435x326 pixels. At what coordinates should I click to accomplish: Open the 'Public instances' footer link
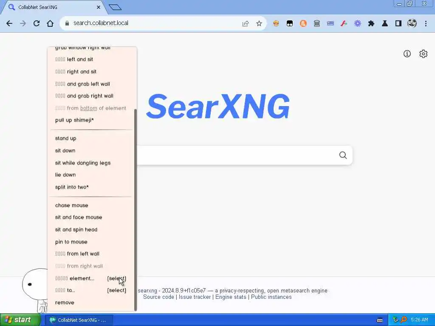tap(271, 297)
